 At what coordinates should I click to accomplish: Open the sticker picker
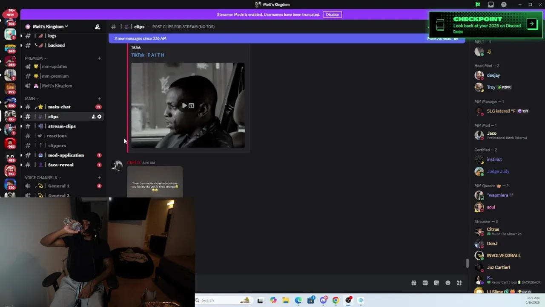(x=436, y=283)
